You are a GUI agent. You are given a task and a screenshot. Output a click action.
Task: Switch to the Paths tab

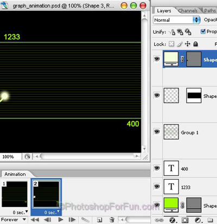point(210,11)
